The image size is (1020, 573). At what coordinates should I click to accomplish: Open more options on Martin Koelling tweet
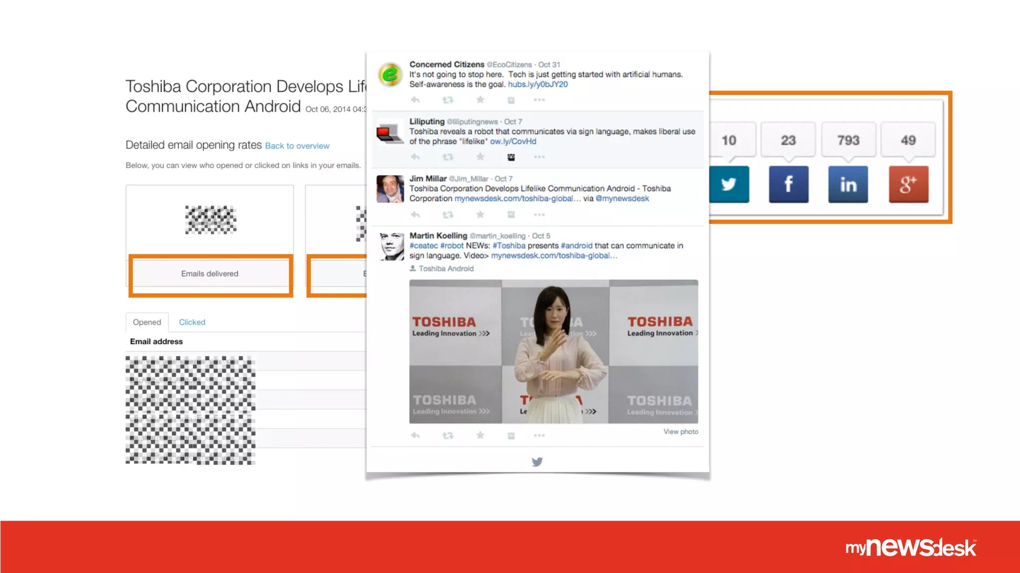[539, 436]
